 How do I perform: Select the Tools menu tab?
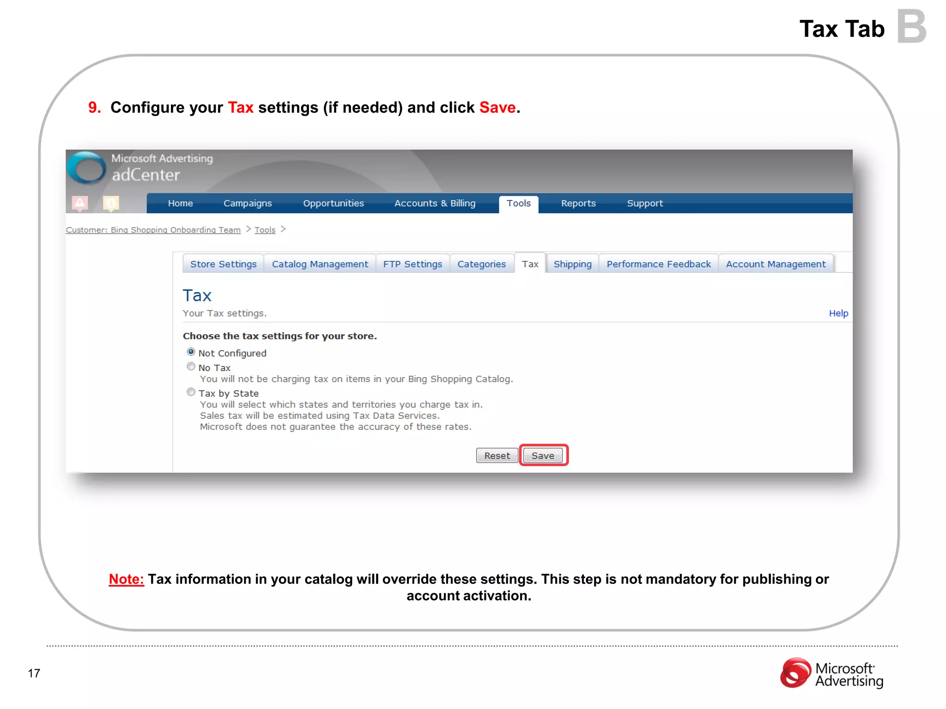pos(518,204)
